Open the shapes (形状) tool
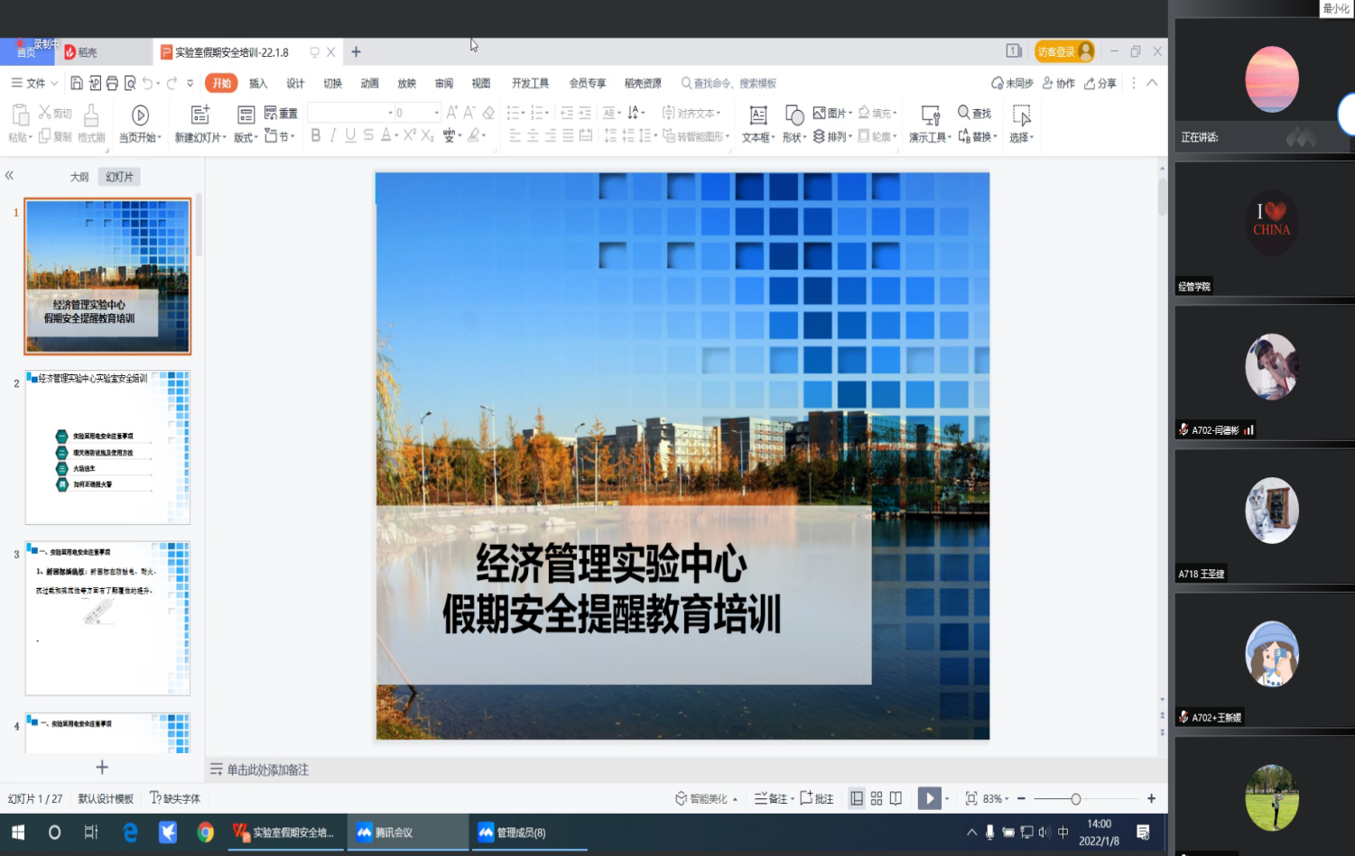This screenshot has width=1355, height=856. [794, 115]
